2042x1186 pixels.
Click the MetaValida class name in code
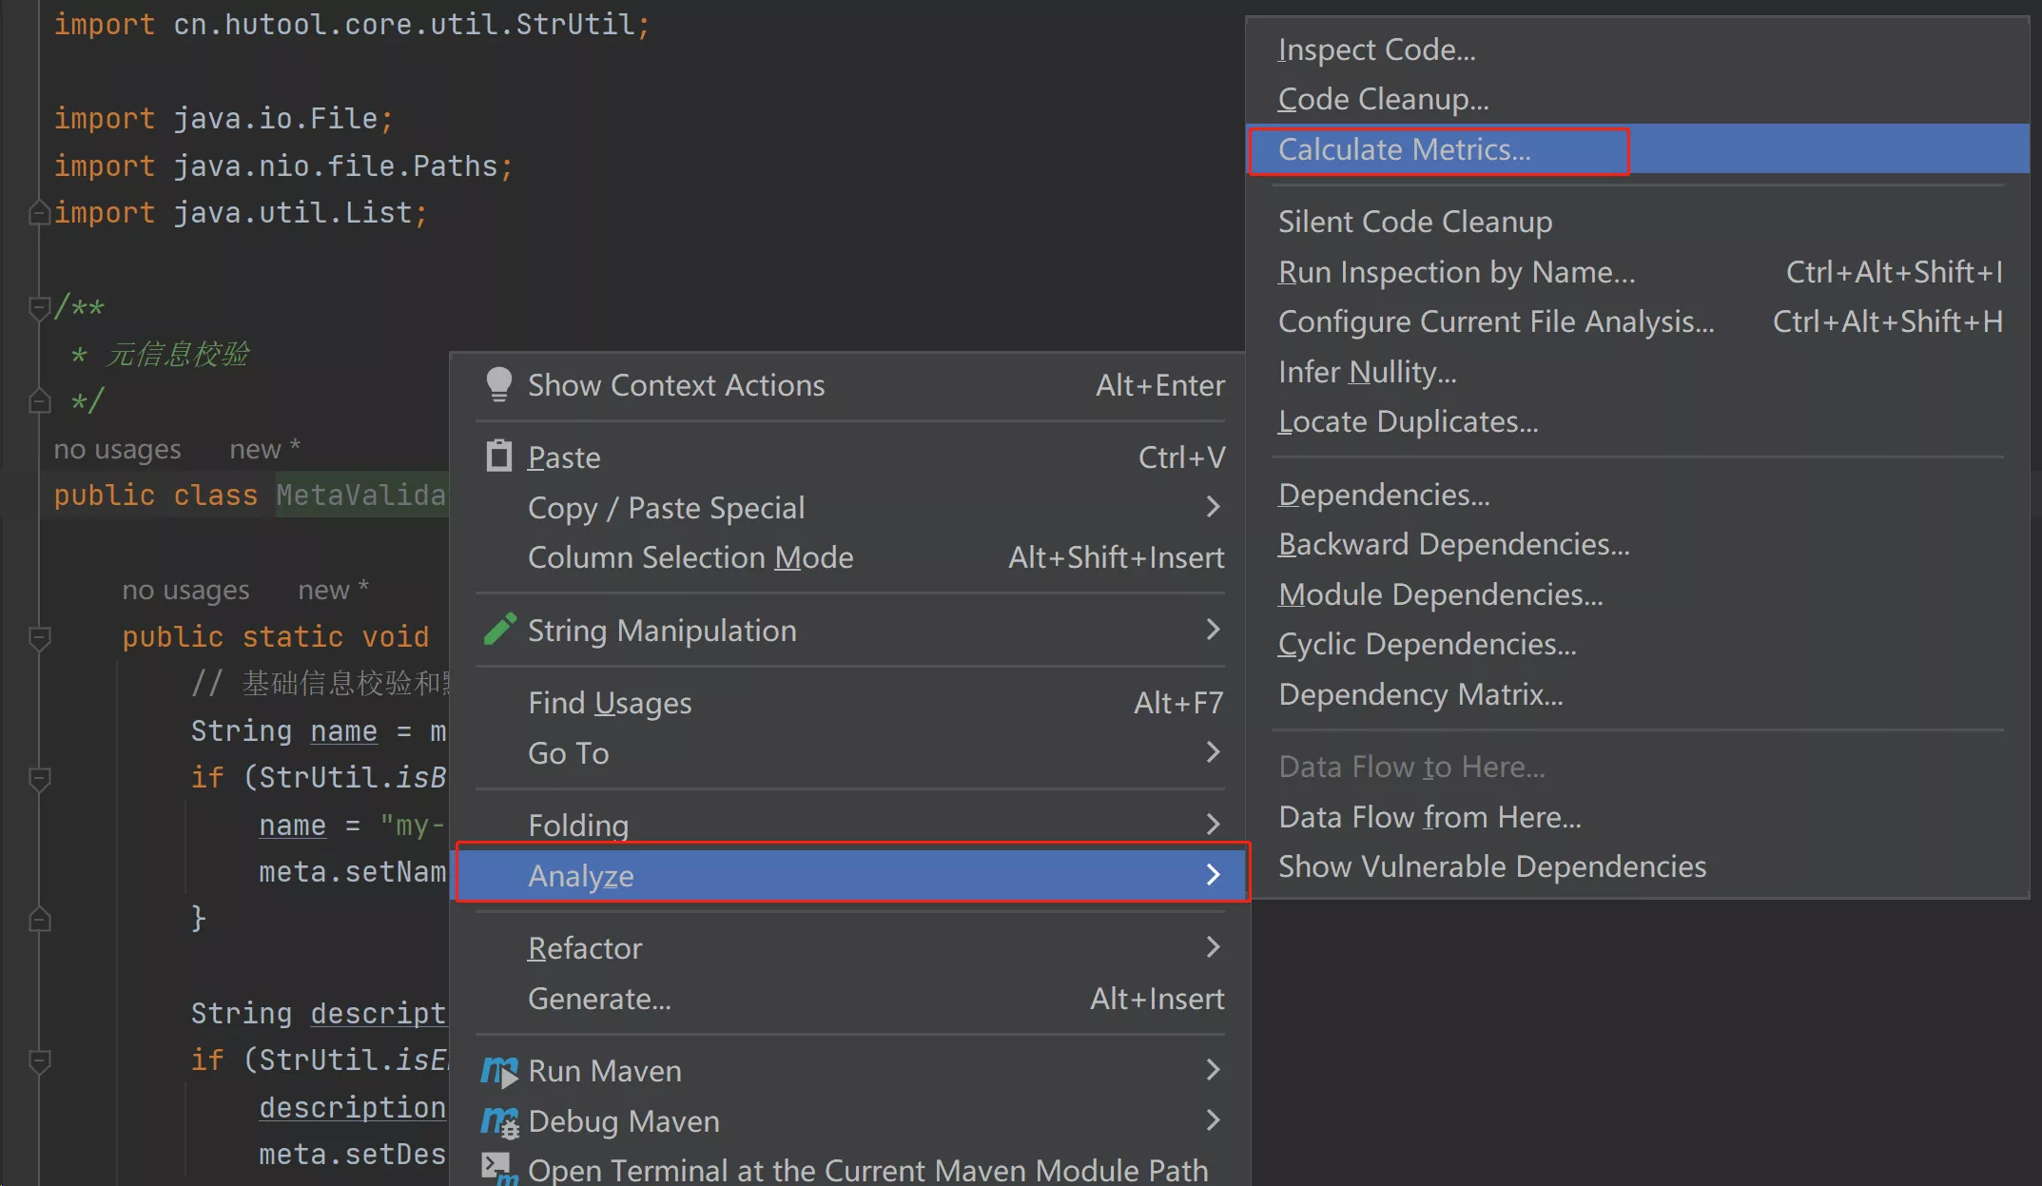point(361,495)
